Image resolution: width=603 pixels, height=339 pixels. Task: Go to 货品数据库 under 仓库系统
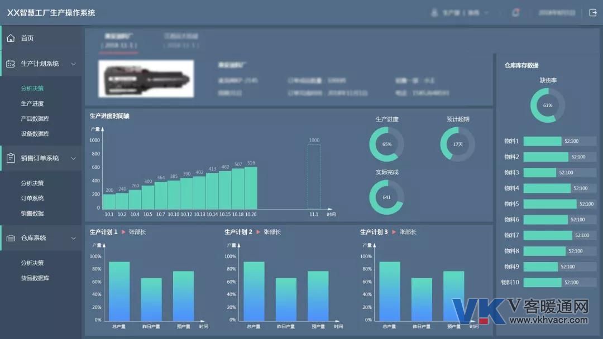(x=35, y=278)
